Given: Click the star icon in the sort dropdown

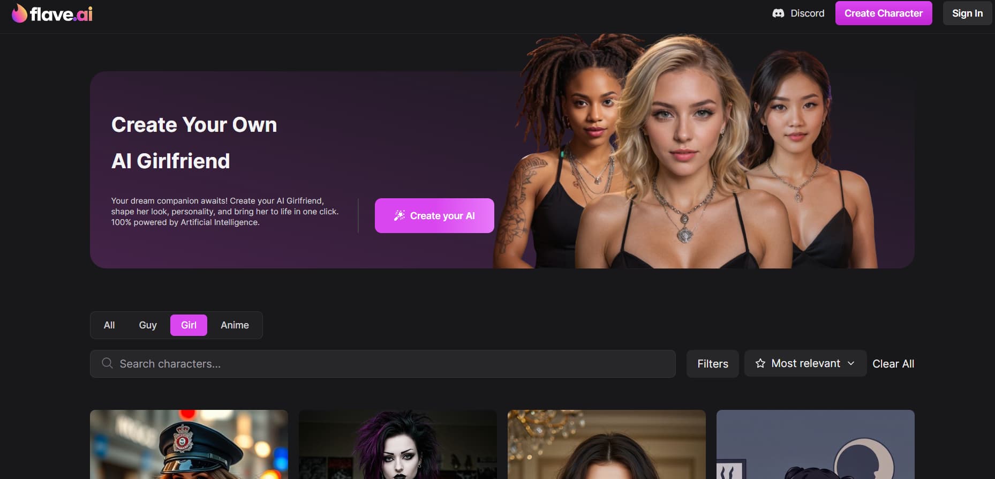Looking at the screenshot, I should tap(760, 363).
